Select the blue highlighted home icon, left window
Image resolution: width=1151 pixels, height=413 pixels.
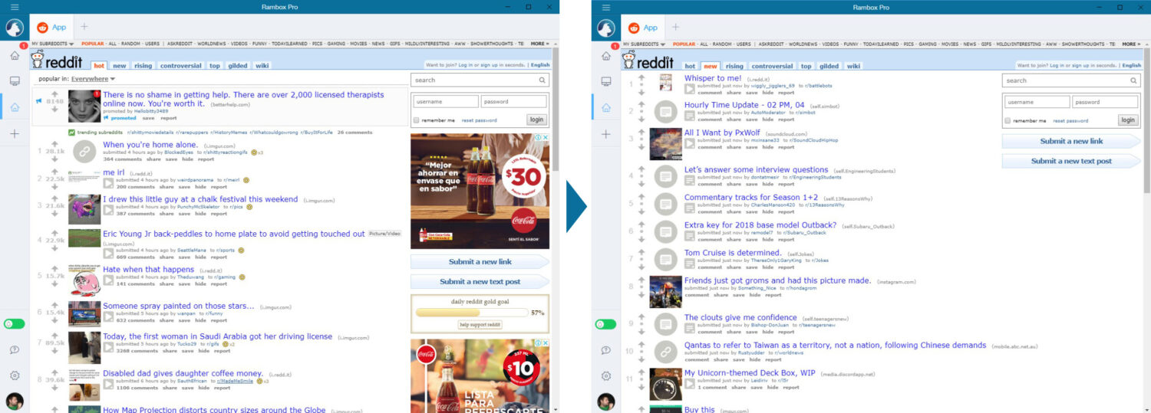click(15, 107)
